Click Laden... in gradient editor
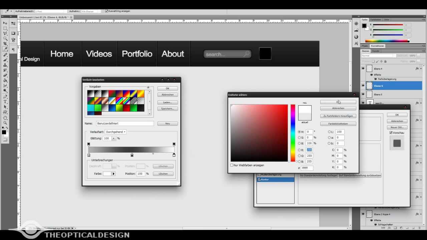This screenshot has width=427, height=240. click(x=167, y=102)
